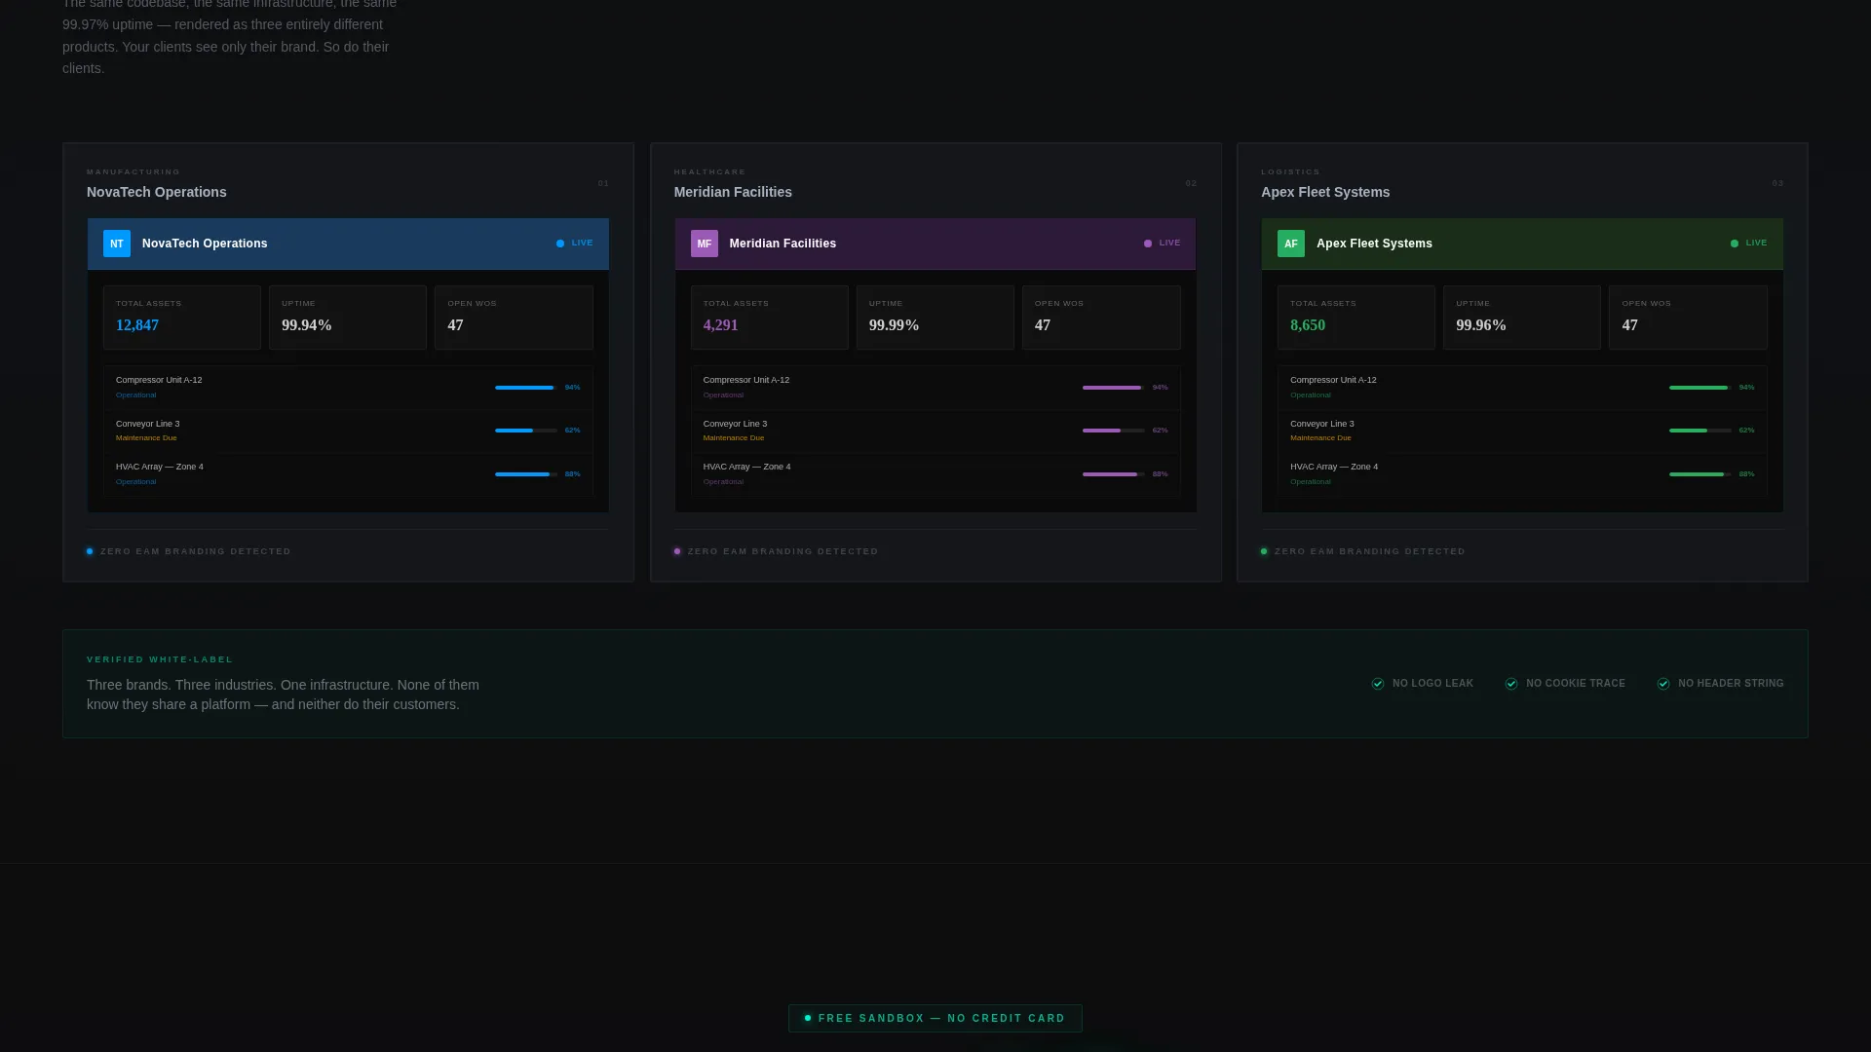
Task: Select the FREE SANDBOX — NO CREDIT CARD badge
Action: [935, 1018]
